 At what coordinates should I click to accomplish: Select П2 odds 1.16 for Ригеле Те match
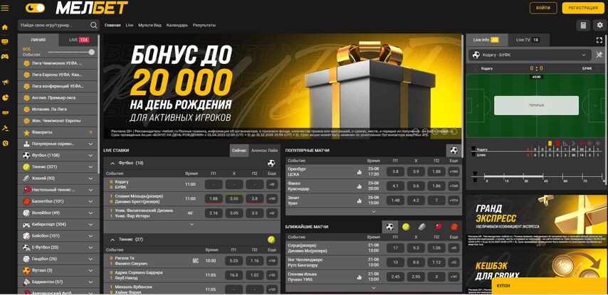tap(254, 261)
